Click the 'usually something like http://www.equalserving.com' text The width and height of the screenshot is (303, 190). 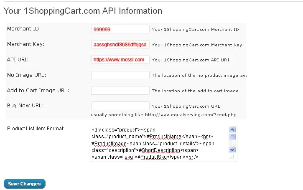(163, 114)
